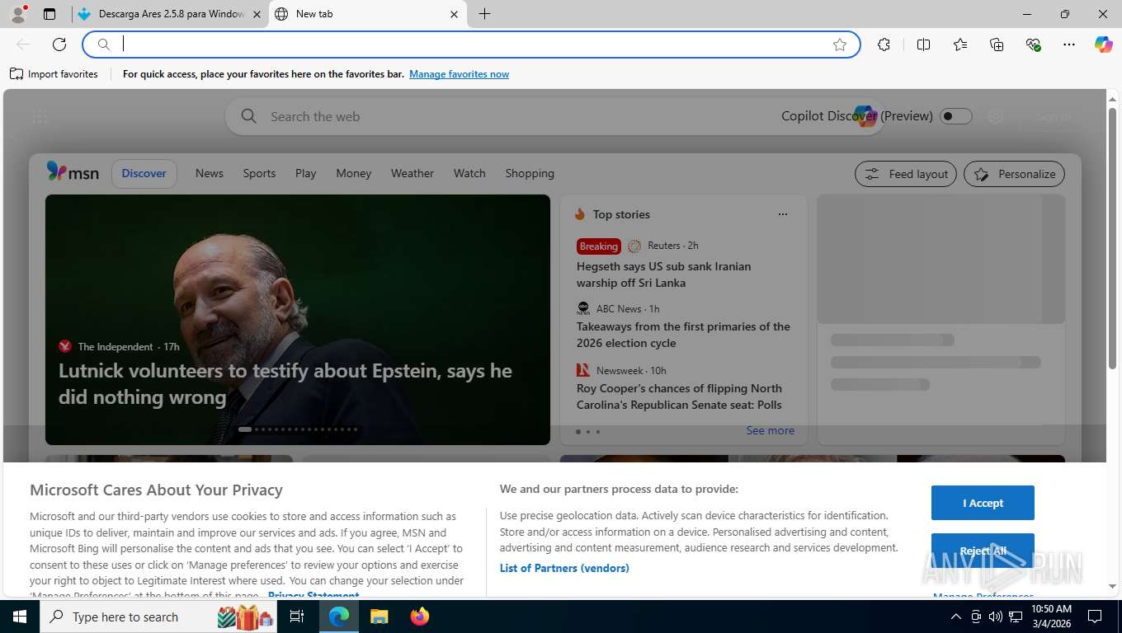Open the notification center icon

(1095, 617)
